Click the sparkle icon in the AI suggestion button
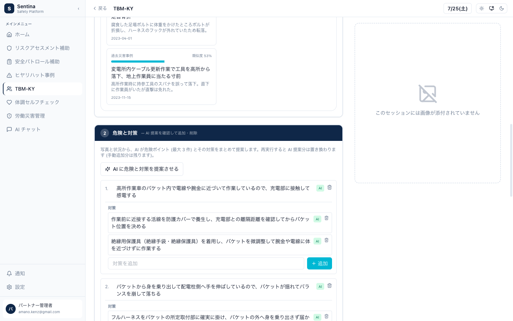 [x=108, y=169]
